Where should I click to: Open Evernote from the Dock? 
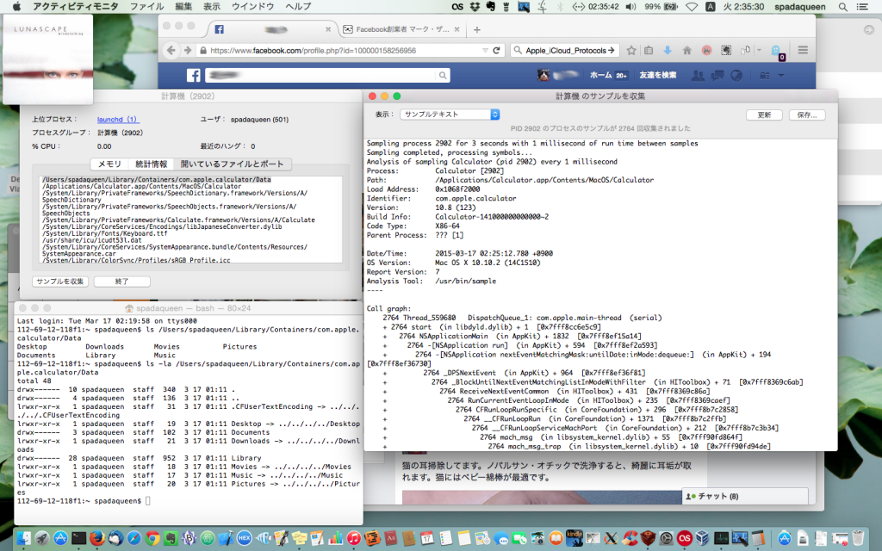[171, 538]
